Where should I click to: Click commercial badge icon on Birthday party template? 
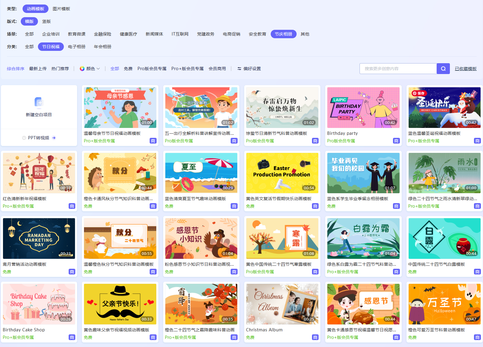(396, 141)
